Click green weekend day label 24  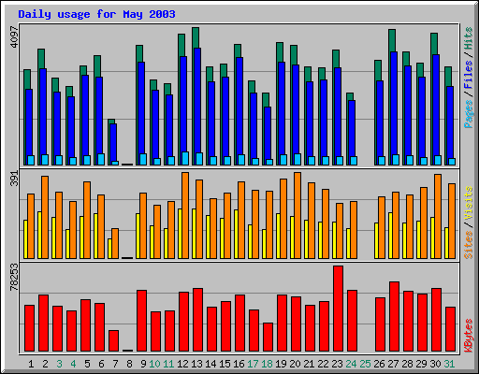point(351,364)
